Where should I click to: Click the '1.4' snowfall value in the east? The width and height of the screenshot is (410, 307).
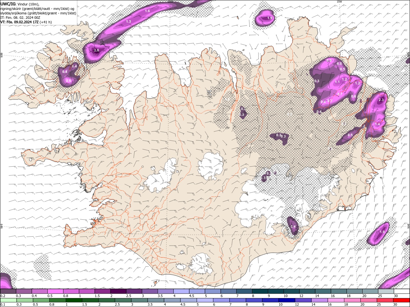(377, 124)
